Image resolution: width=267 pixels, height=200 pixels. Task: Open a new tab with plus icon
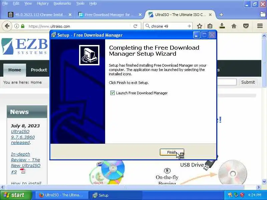(221, 15)
